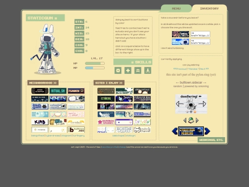Click the plus skill square
Viewport: 249px width, 187px height.
128,71
